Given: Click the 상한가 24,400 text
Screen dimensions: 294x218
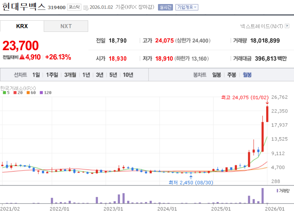Looking at the screenshot, I should pos(193,41).
